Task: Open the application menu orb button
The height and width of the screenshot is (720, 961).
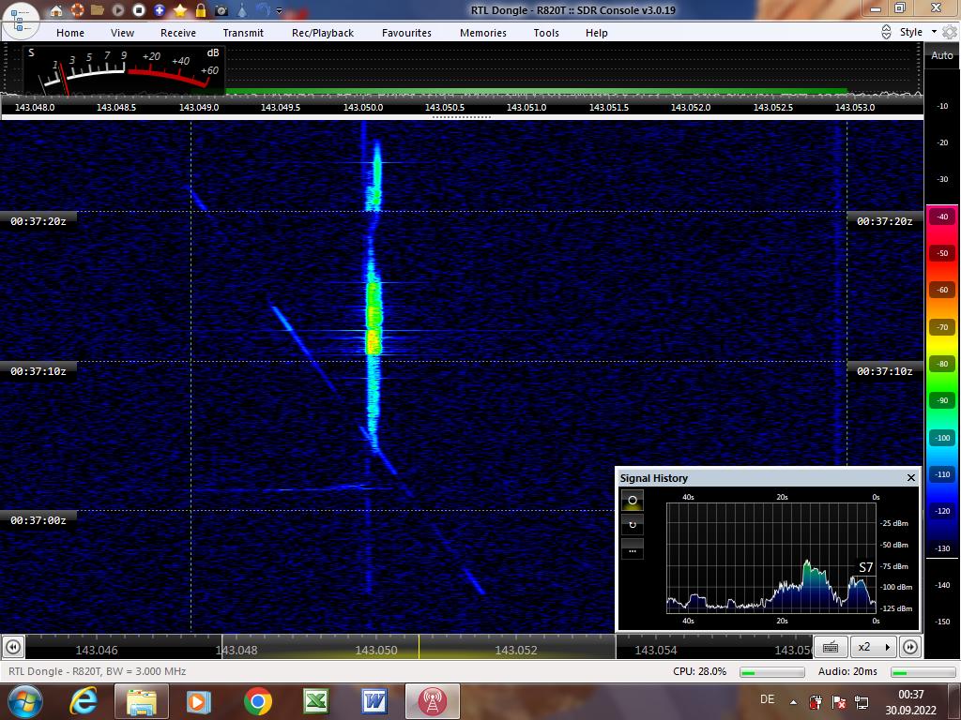Action: coord(21,20)
